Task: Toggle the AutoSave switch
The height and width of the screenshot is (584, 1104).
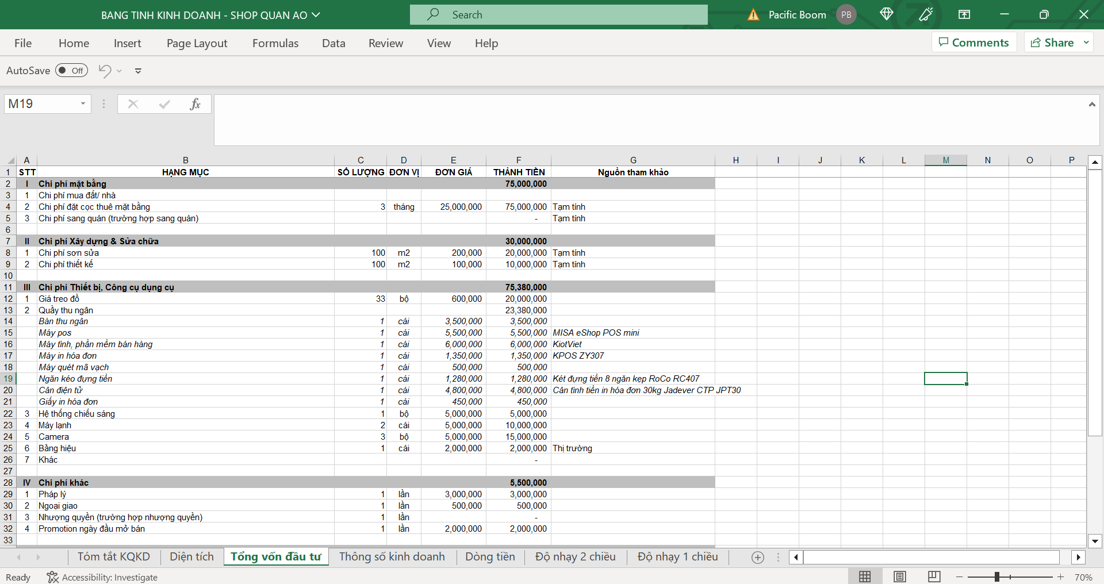Action: point(71,71)
